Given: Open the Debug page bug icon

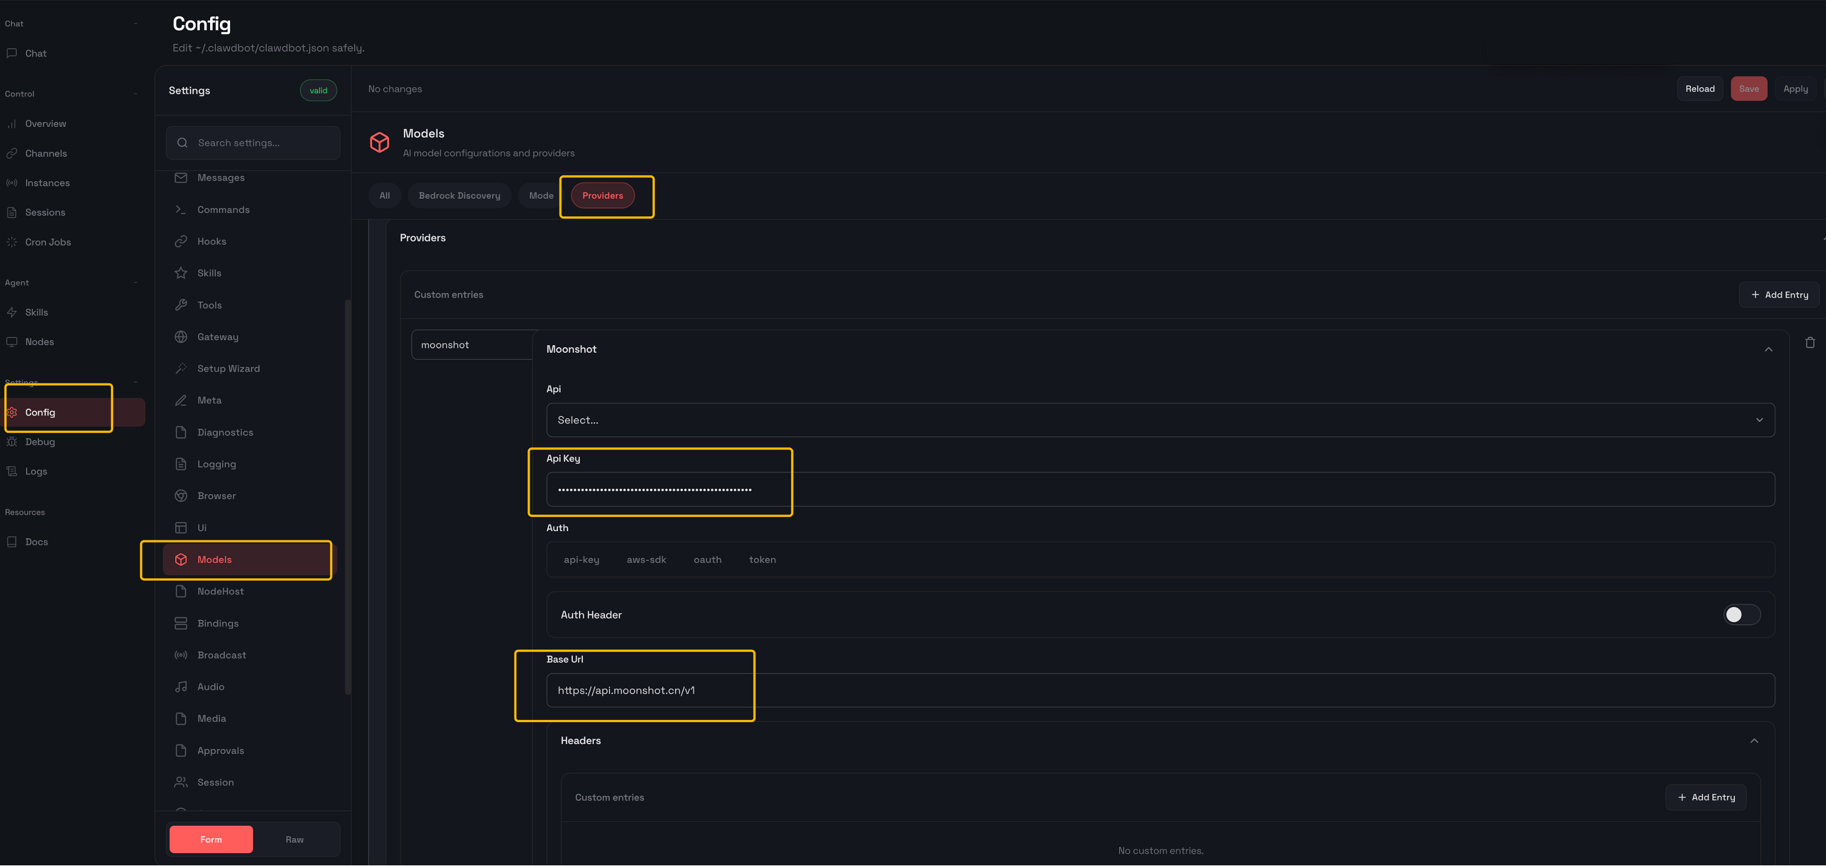Looking at the screenshot, I should click(12, 442).
